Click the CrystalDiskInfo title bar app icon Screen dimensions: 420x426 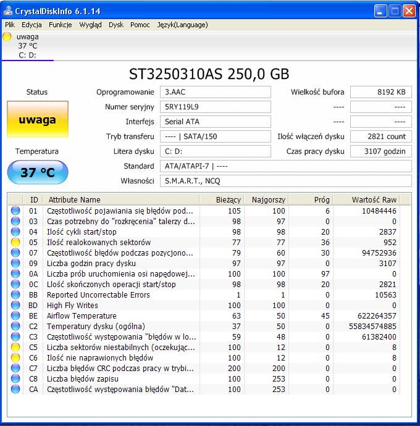(8, 11)
